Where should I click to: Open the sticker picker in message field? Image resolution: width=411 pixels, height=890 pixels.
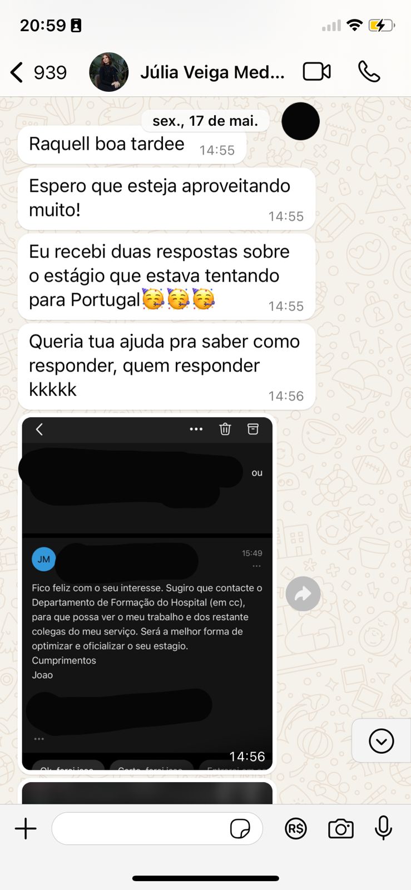tap(240, 829)
